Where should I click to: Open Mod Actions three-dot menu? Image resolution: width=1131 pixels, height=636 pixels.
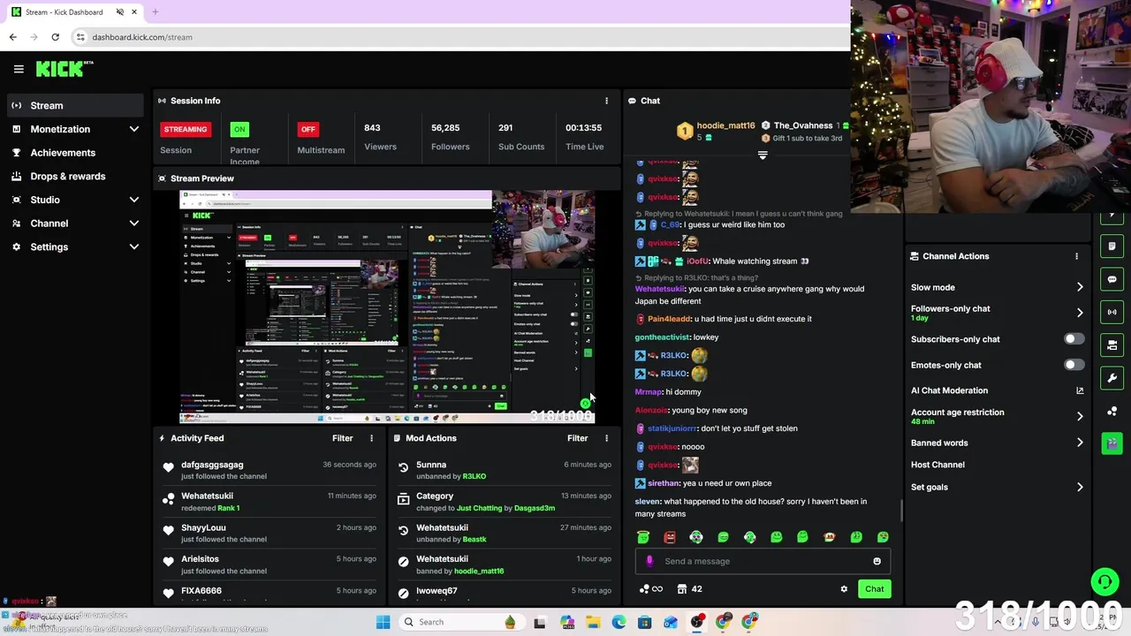606,438
